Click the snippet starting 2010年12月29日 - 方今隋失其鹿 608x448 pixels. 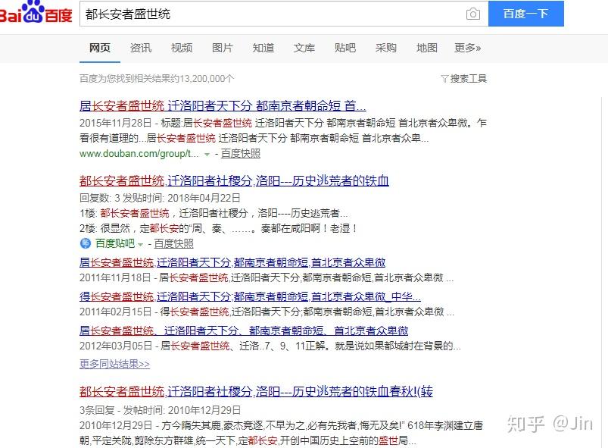281,434
